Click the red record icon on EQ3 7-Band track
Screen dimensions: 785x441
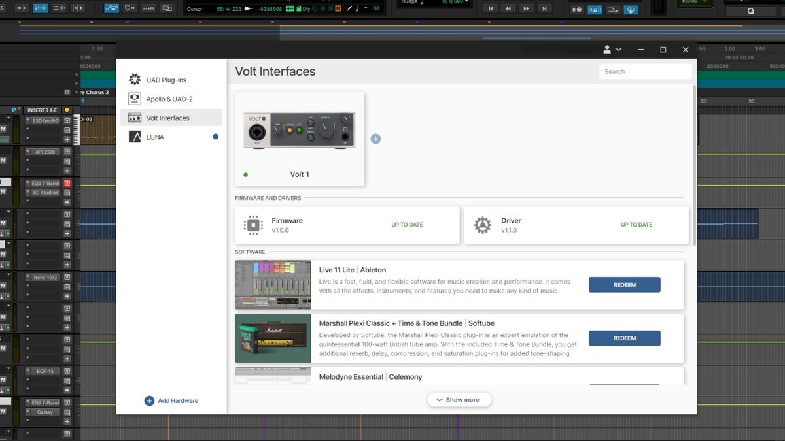pos(67,183)
